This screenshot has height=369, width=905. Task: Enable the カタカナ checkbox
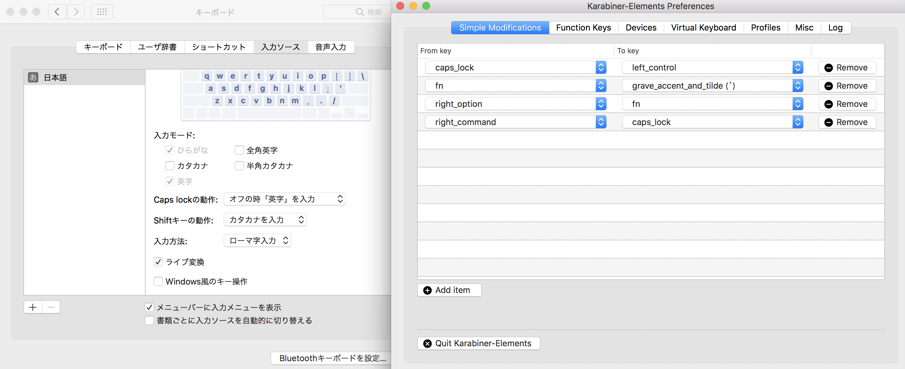point(170,166)
